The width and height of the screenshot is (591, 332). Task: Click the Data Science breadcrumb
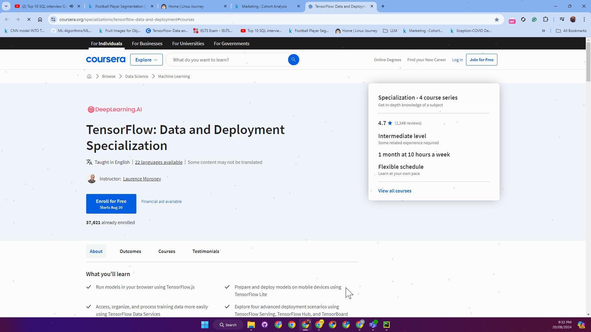point(136,76)
